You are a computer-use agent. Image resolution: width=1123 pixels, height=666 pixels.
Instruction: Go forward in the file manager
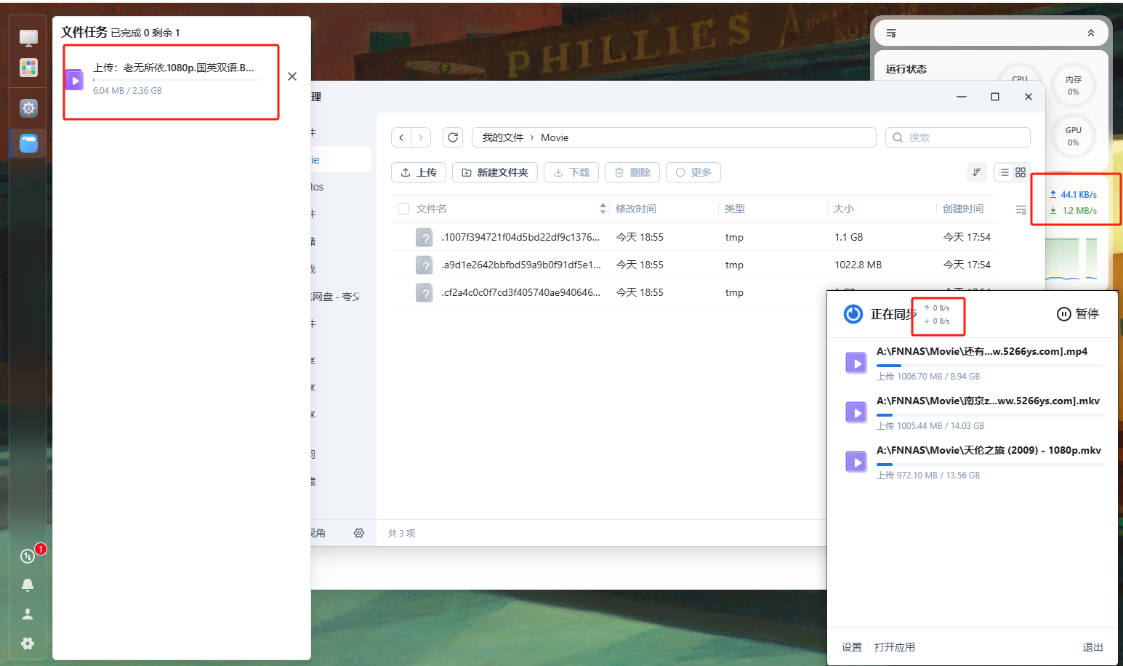[421, 137]
